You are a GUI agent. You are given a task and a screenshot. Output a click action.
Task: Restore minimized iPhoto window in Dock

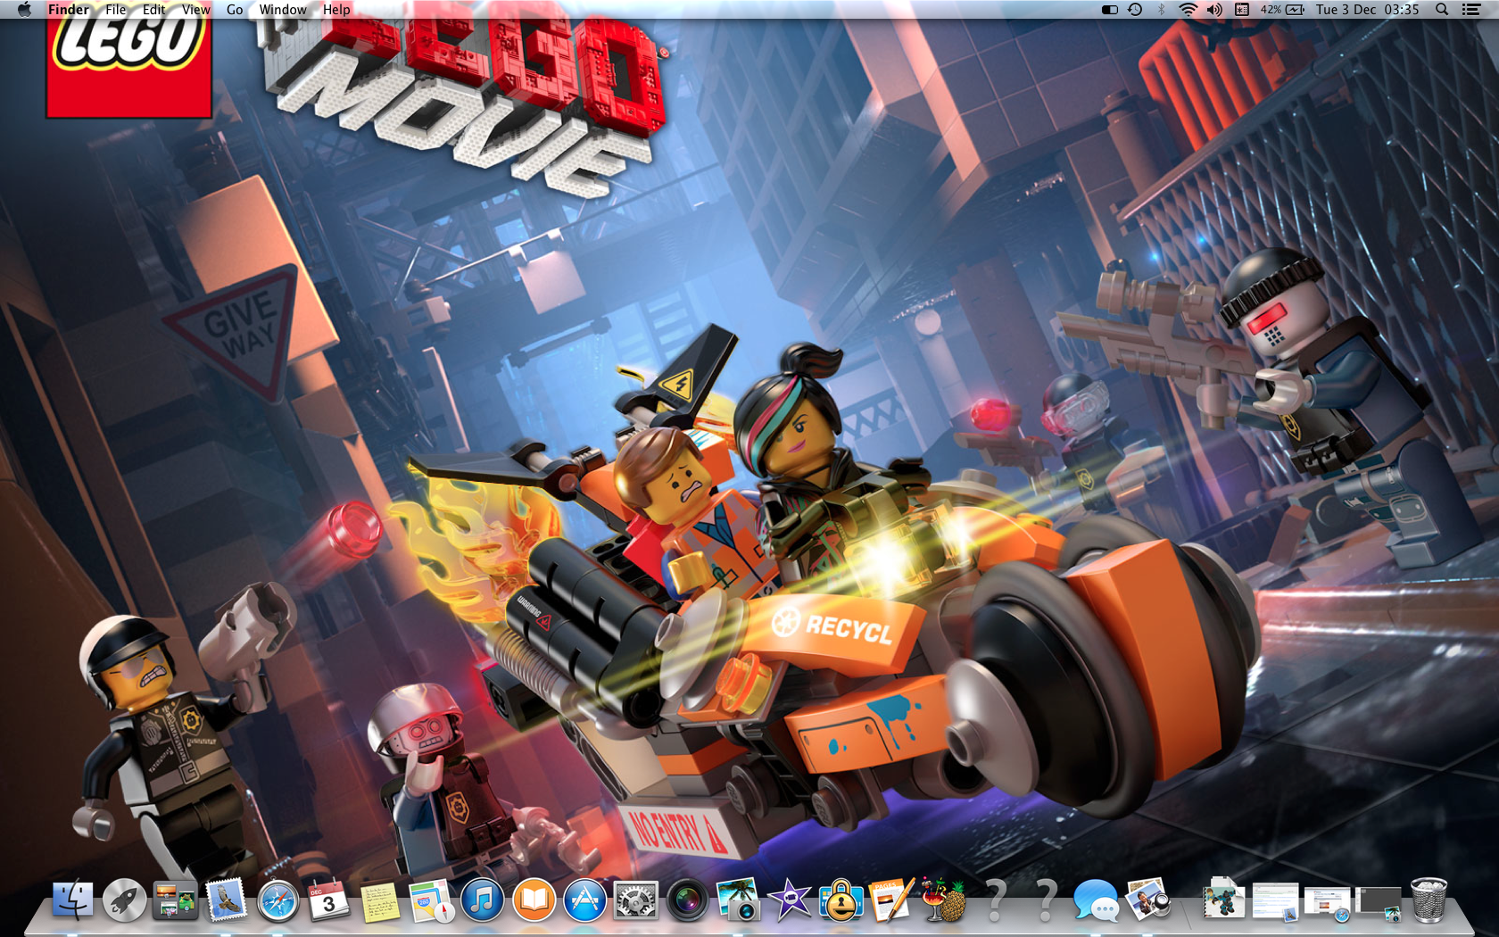pos(1379,902)
